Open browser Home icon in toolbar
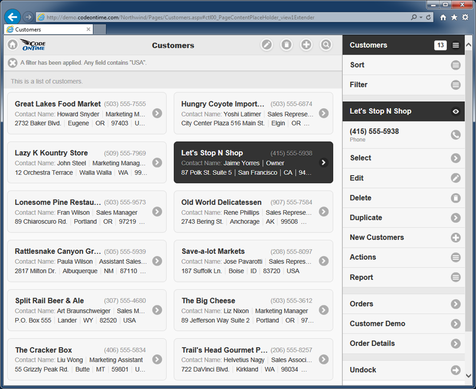The width and height of the screenshot is (476, 389). pyautogui.click(x=443, y=17)
